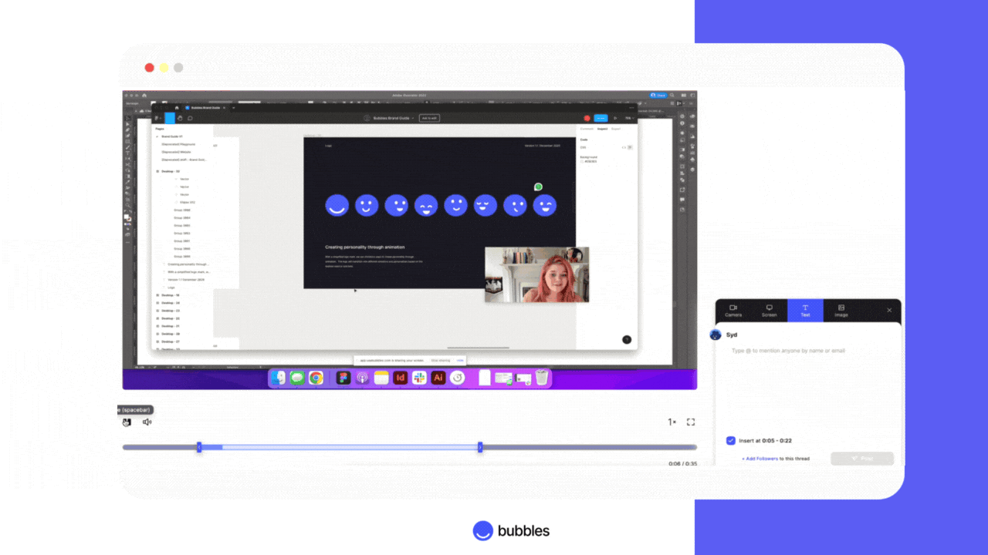Click the Syd user avatar
This screenshot has width=988, height=555.
[716, 335]
